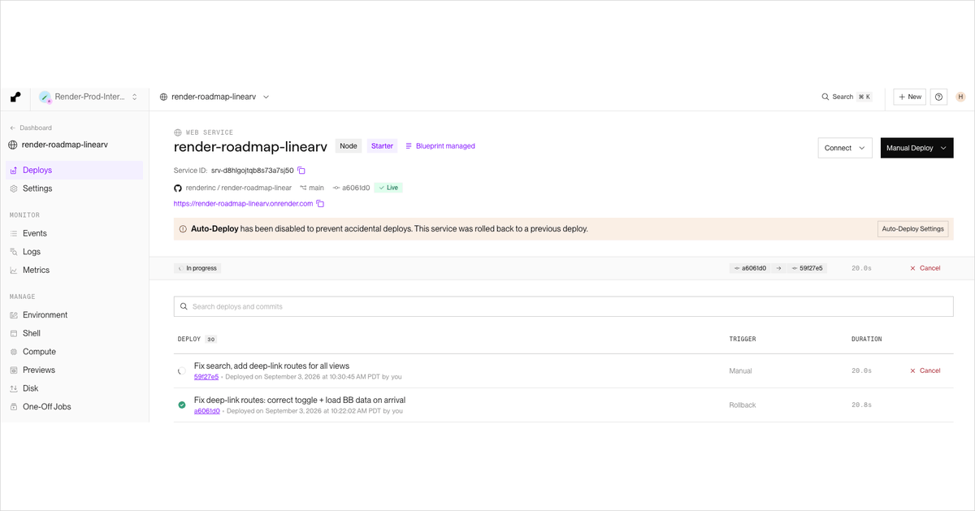Open Auto-Deploy Settings
This screenshot has width=975, height=511.
click(x=912, y=229)
